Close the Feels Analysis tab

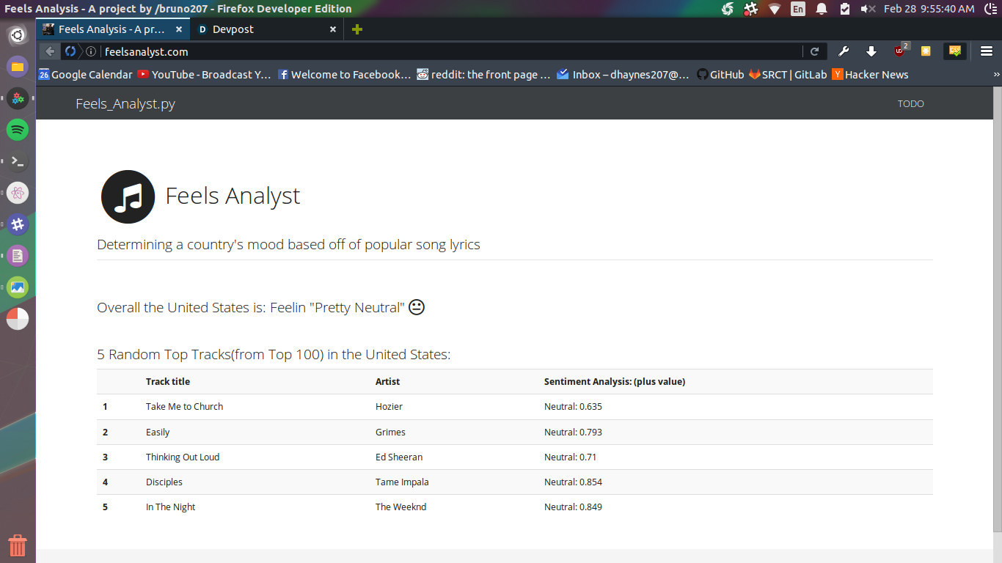pyautogui.click(x=179, y=29)
